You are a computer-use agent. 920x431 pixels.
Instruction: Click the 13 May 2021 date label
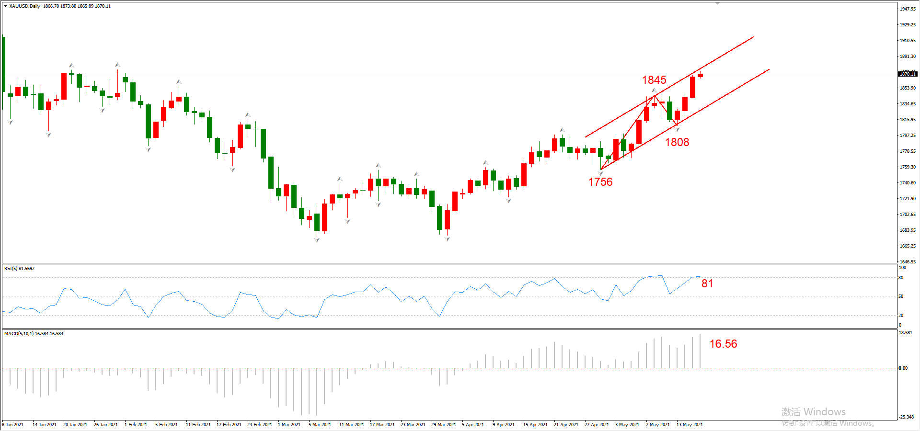pos(690,425)
